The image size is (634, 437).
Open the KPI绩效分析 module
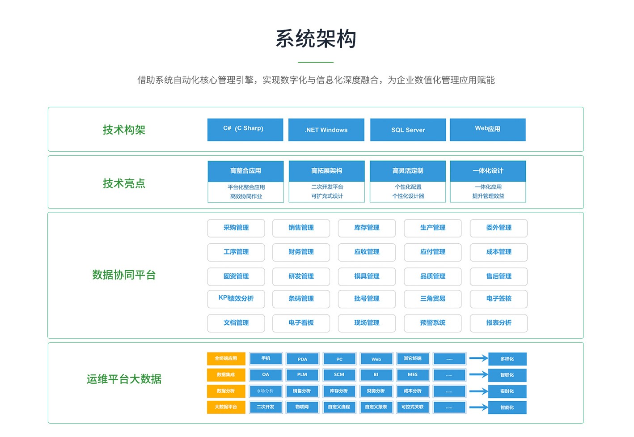click(x=236, y=299)
